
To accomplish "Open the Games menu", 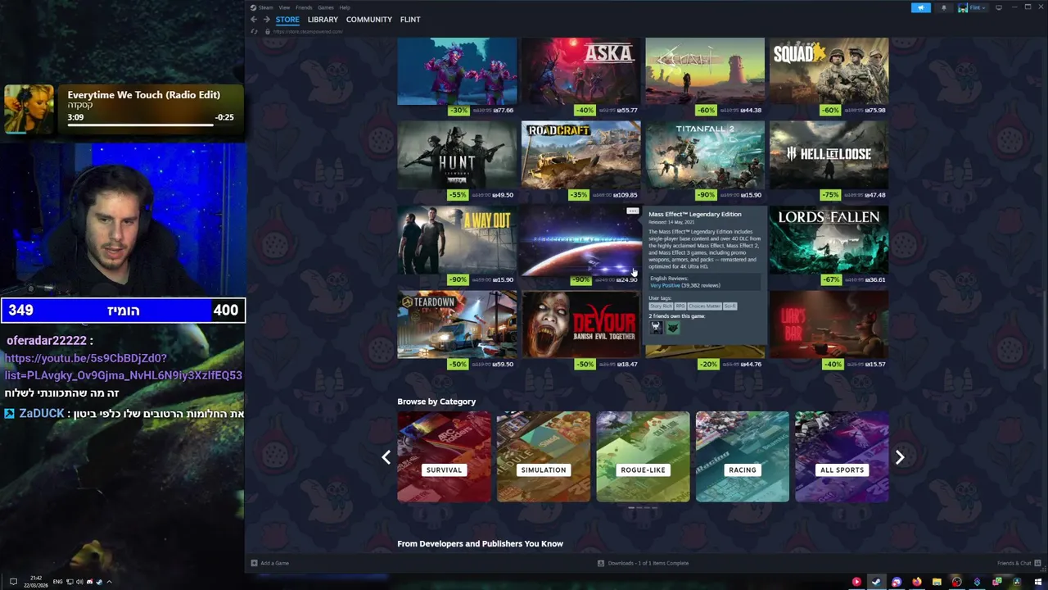I will 326,7.
